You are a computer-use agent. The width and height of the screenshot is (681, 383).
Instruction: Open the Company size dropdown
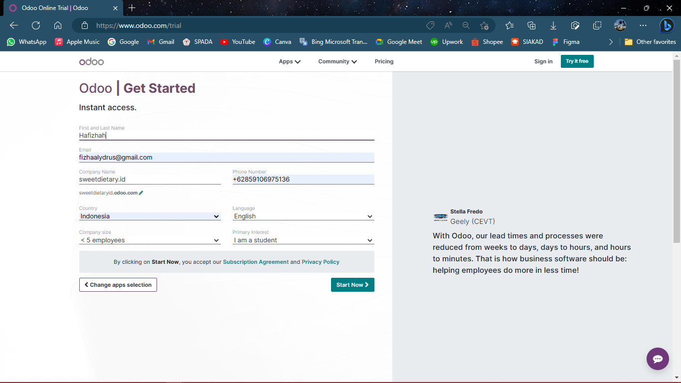tap(150, 240)
